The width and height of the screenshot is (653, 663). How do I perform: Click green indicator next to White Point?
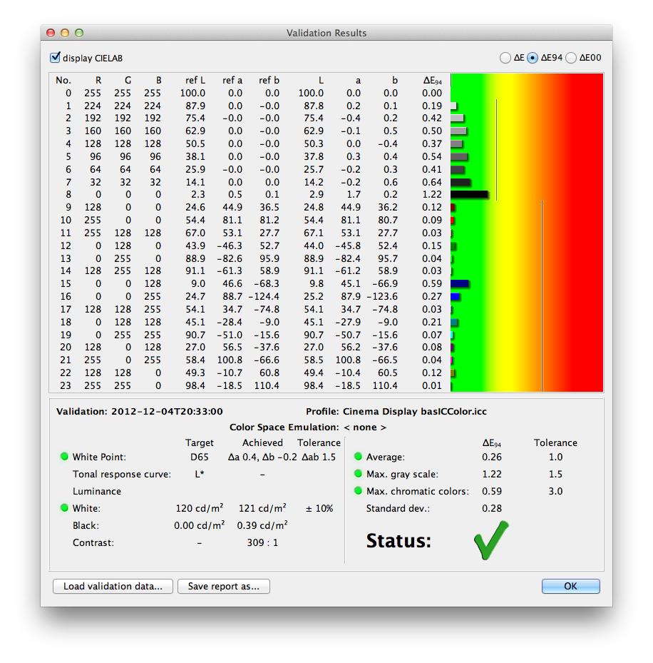[64, 457]
